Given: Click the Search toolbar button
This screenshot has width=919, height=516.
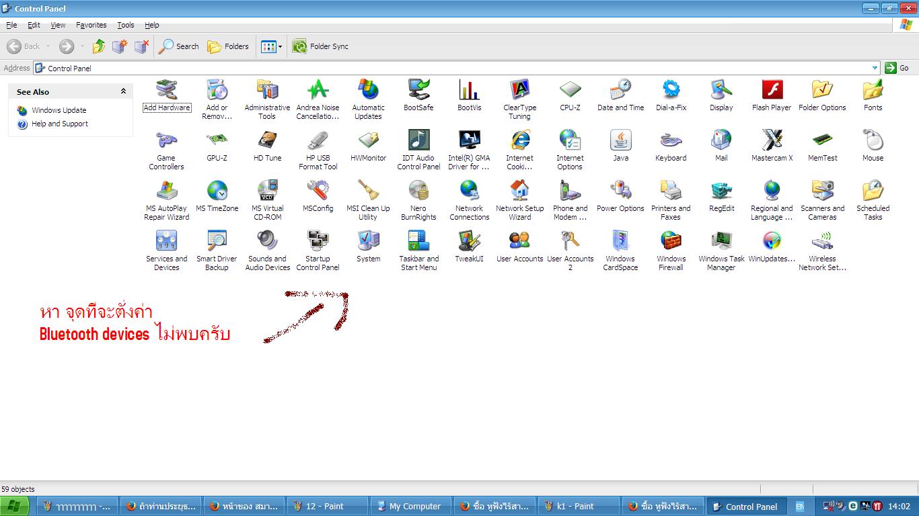Looking at the screenshot, I should (x=179, y=46).
